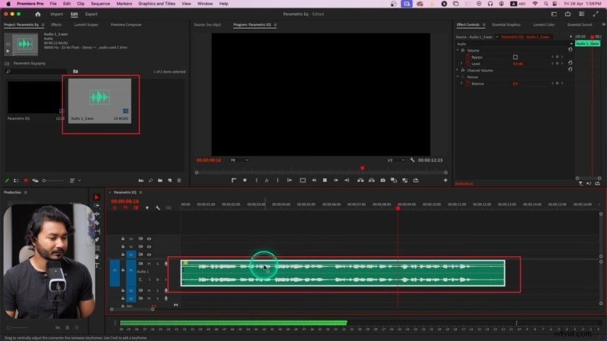Screen dimensions: 607x341
Task: Toggle visibility eye of track V2
Action: point(149,247)
